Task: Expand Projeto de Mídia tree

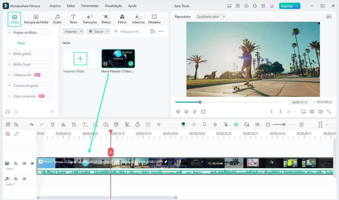Action: (30, 32)
